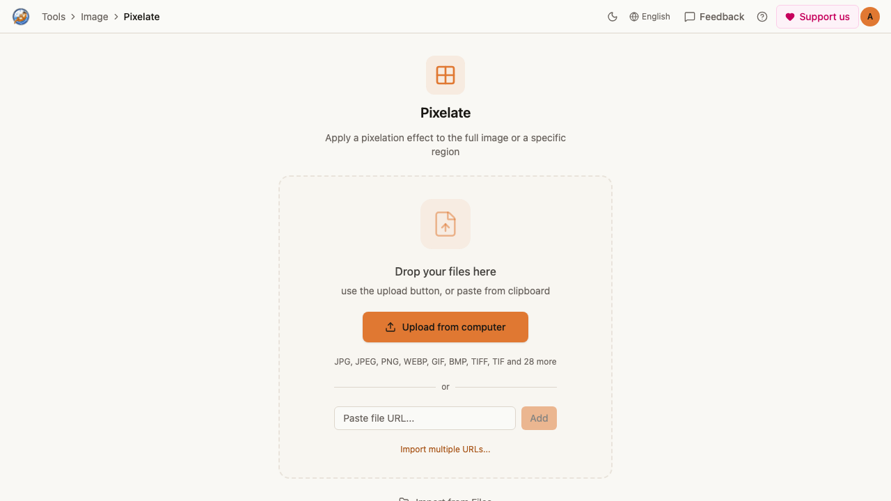Click the pink heart icon
This screenshot has height=501, width=891.
click(790, 17)
